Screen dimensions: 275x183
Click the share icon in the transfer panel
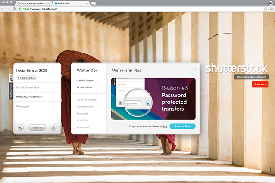[x=21, y=127]
